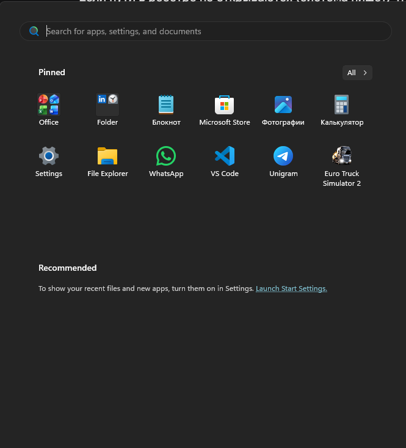The width and height of the screenshot is (406, 448).
Task: Open Калькулятор app
Action: 342,109
